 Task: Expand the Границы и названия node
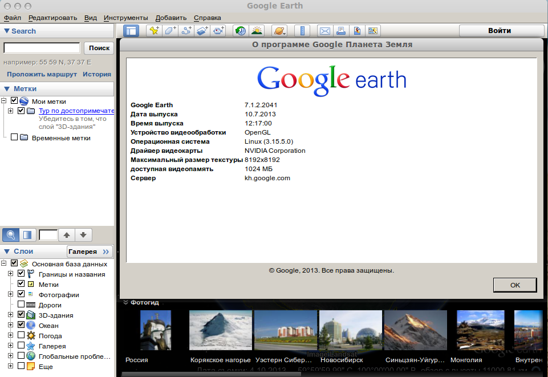[x=10, y=274]
